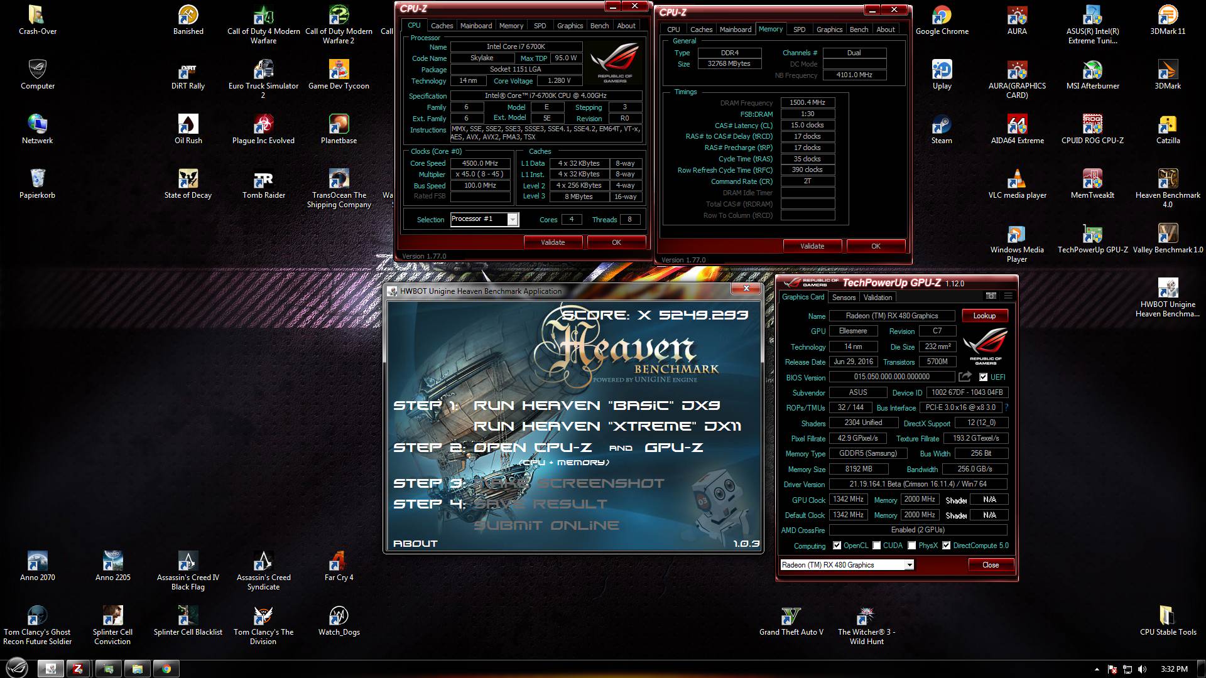1206x678 pixels.
Task: Open Heaven Benchmark 4.0 desktop icon
Action: click(1168, 189)
